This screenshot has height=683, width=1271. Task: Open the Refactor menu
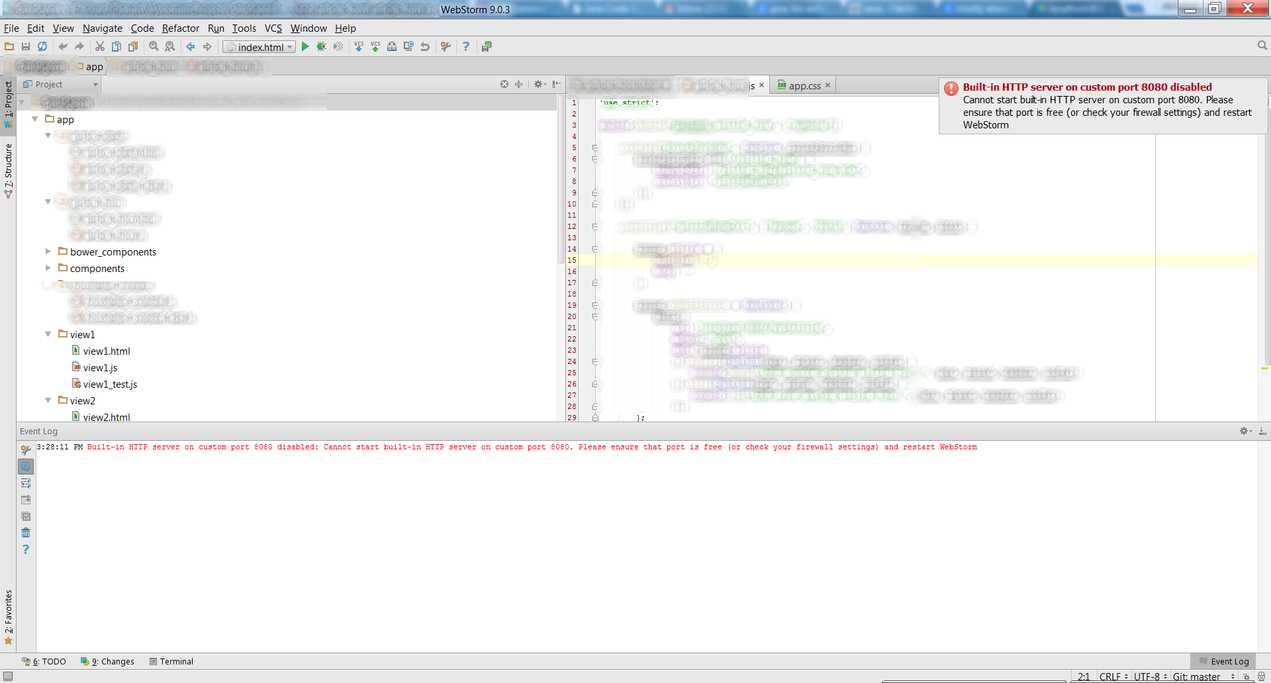pyautogui.click(x=181, y=28)
